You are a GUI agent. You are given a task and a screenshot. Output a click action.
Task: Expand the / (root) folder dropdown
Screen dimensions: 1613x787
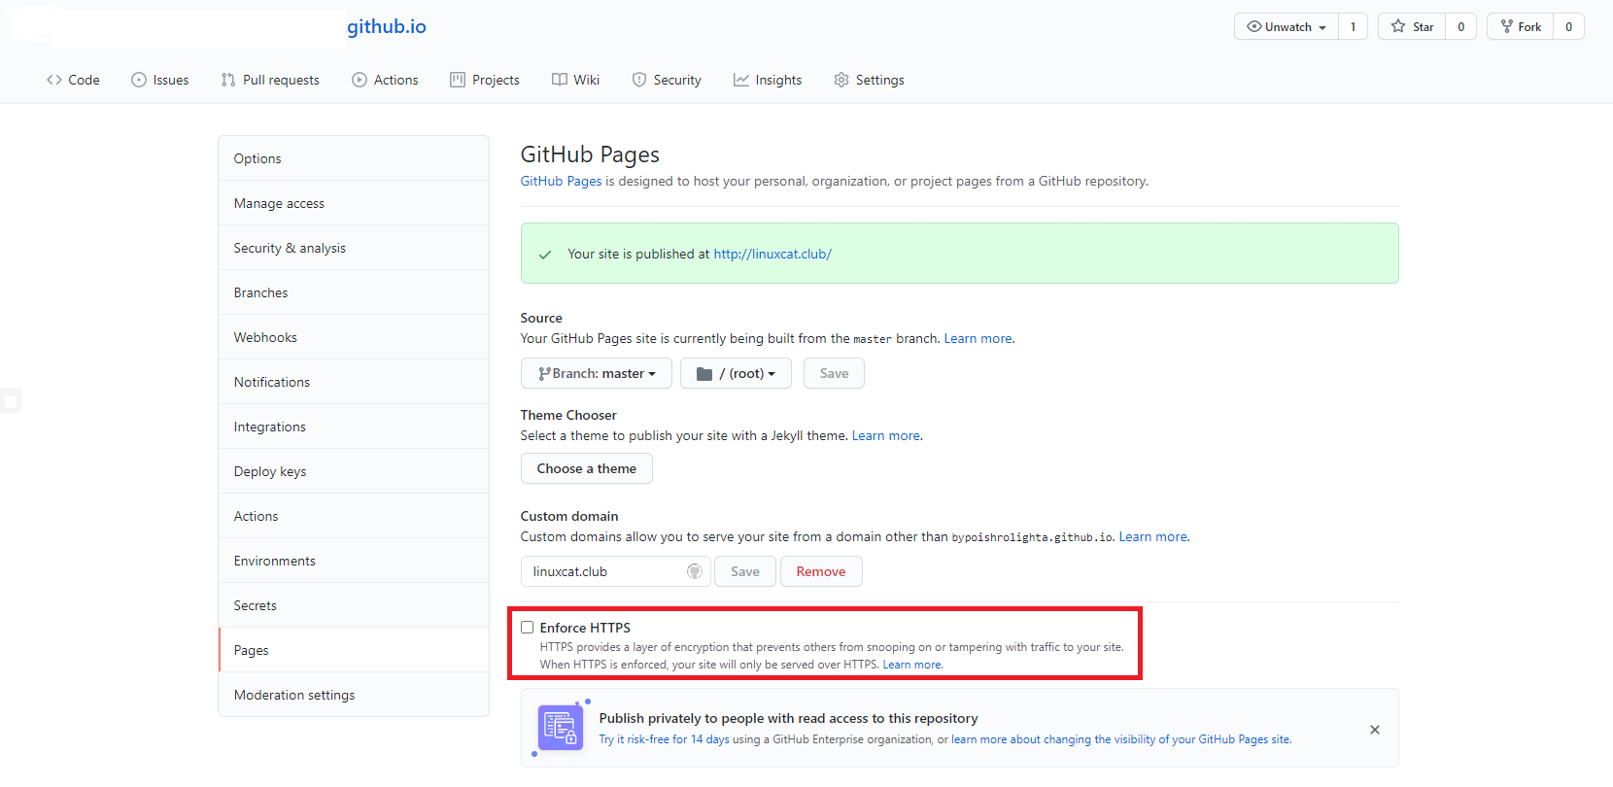coord(736,373)
